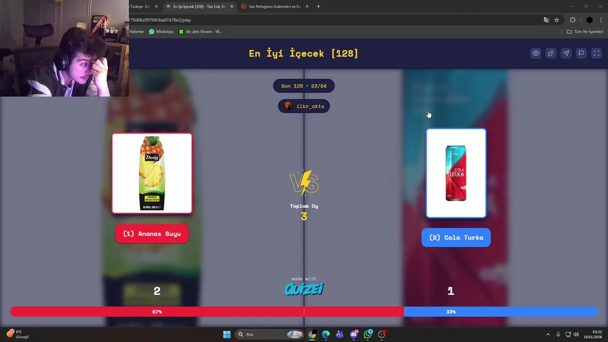Click the red 67% vote bar
The width and height of the screenshot is (608, 342).
click(207, 312)
